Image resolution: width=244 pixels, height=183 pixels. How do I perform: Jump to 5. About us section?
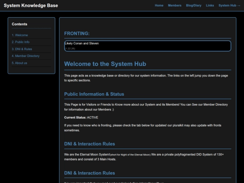pos(19,63)
